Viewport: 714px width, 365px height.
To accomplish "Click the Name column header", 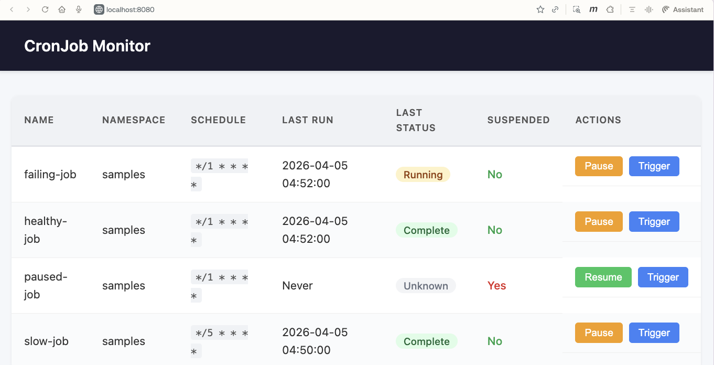I will 39,120.
